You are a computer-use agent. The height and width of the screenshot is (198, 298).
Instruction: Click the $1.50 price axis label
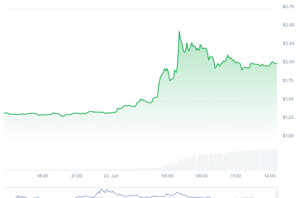[287, 99]
